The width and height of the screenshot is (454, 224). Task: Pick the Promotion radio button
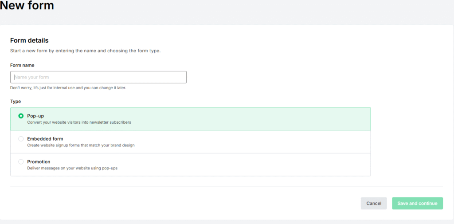tap(21, 162)
